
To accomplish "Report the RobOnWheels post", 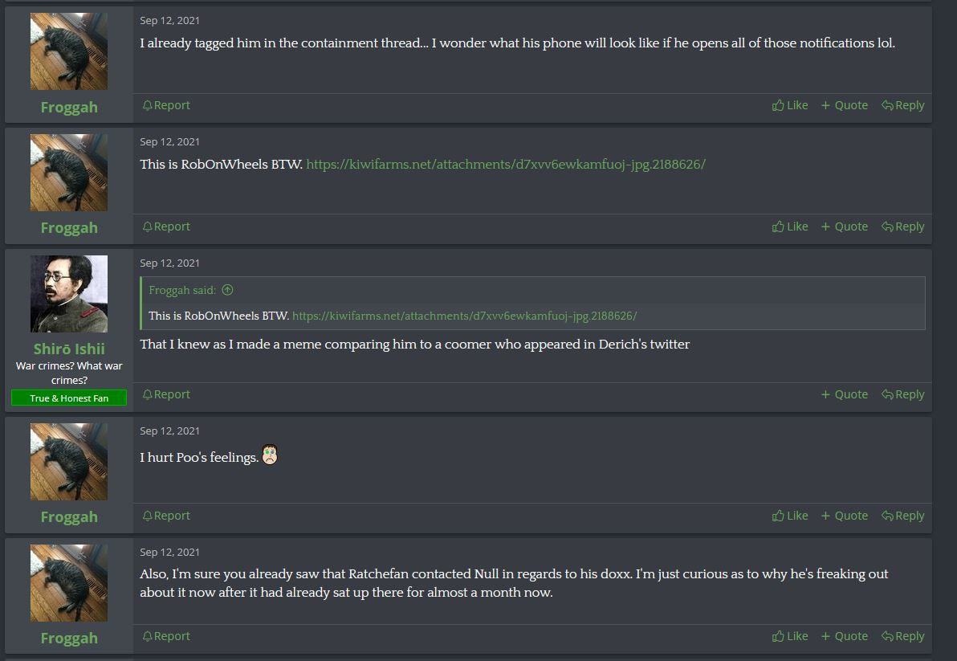I will coord(166,226).
